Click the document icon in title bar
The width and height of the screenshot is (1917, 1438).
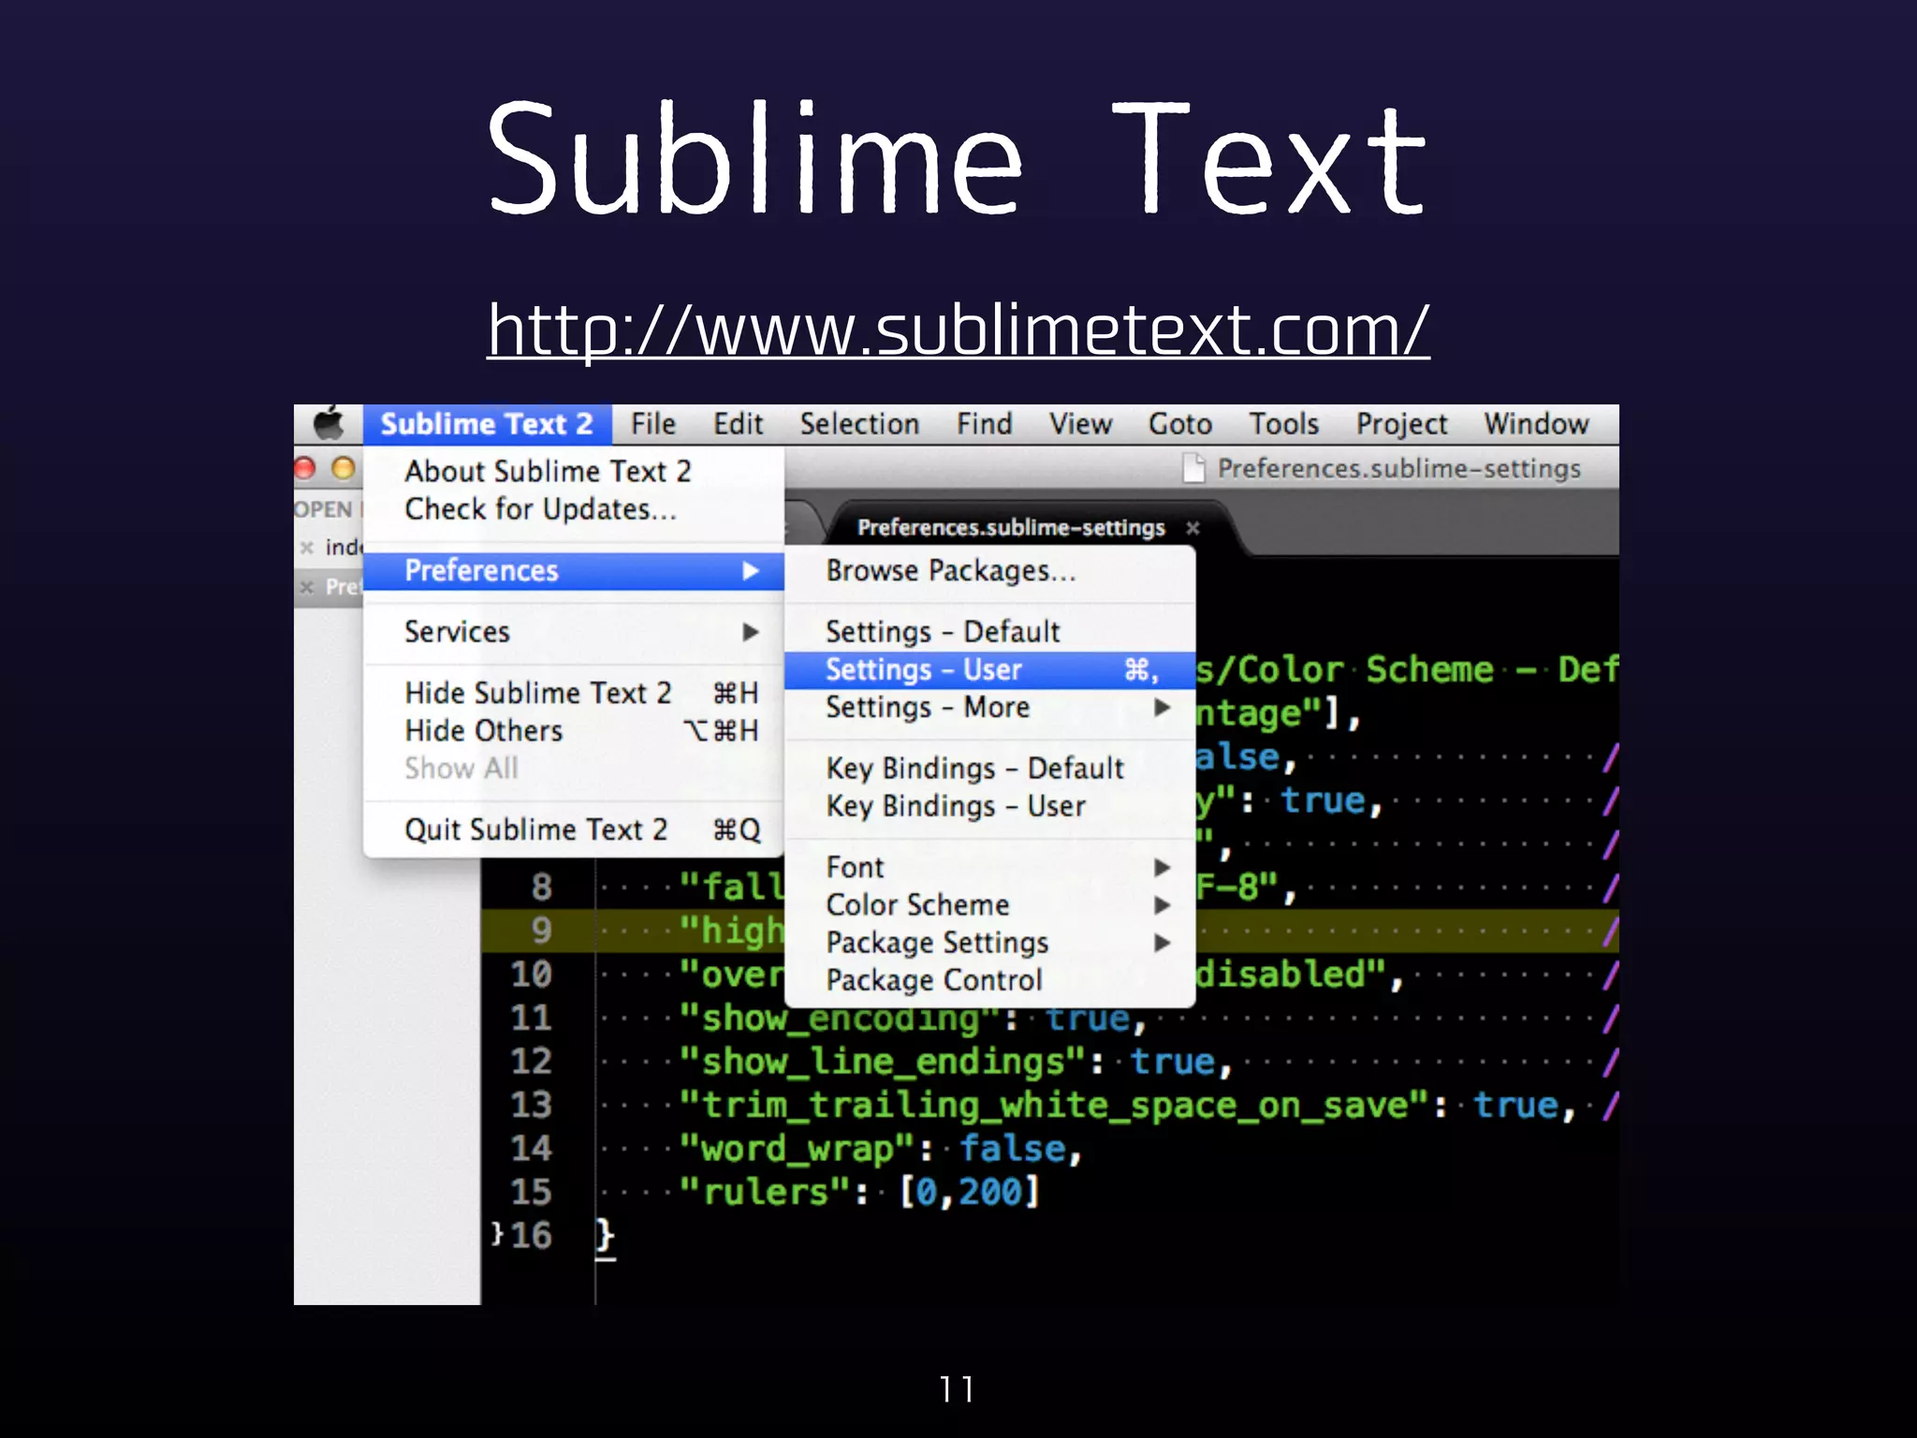click(1193, 468)
